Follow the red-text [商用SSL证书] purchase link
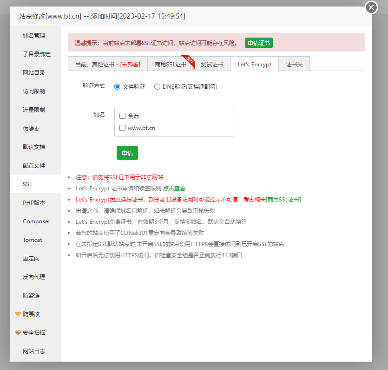Viewport: 388px width, 370px height. (283, 200)
